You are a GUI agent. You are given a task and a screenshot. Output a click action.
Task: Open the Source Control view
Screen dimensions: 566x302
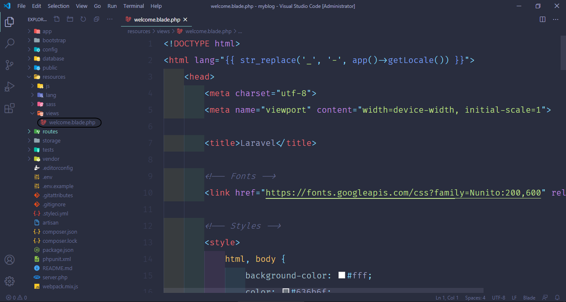point(9,65)
